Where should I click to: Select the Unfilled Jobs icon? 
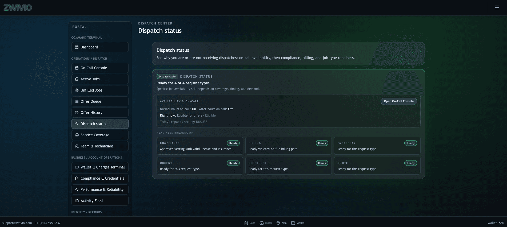tap(77, 90)
